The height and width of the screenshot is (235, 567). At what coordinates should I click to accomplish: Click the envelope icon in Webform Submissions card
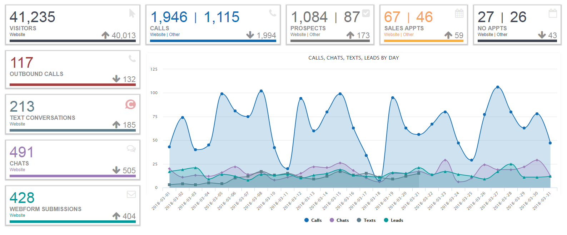click(x=131, y=194)
